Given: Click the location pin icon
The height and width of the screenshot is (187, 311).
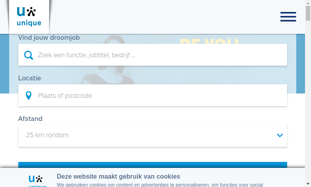Looking at the screenshot, I should [x=29, y=95].
